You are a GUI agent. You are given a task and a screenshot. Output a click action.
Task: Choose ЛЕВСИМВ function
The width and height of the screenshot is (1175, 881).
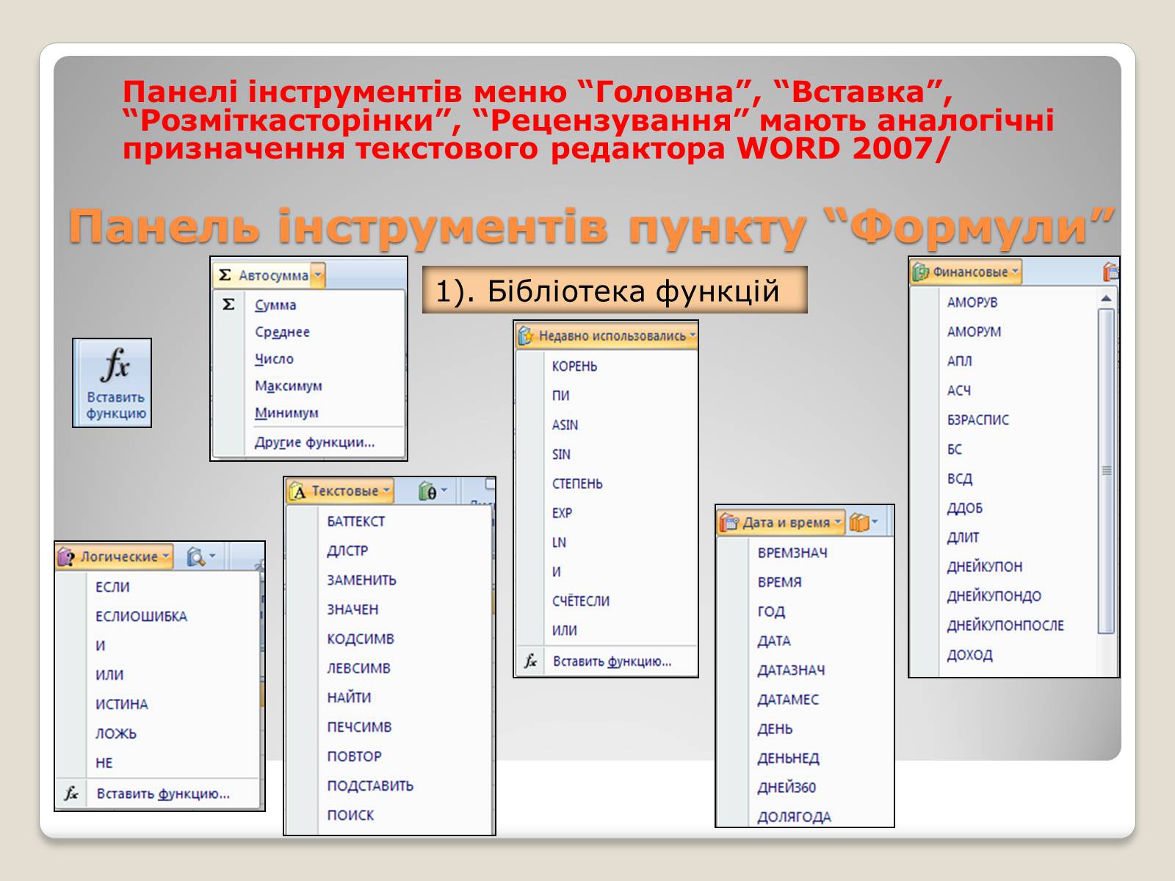tap(358, 668)
